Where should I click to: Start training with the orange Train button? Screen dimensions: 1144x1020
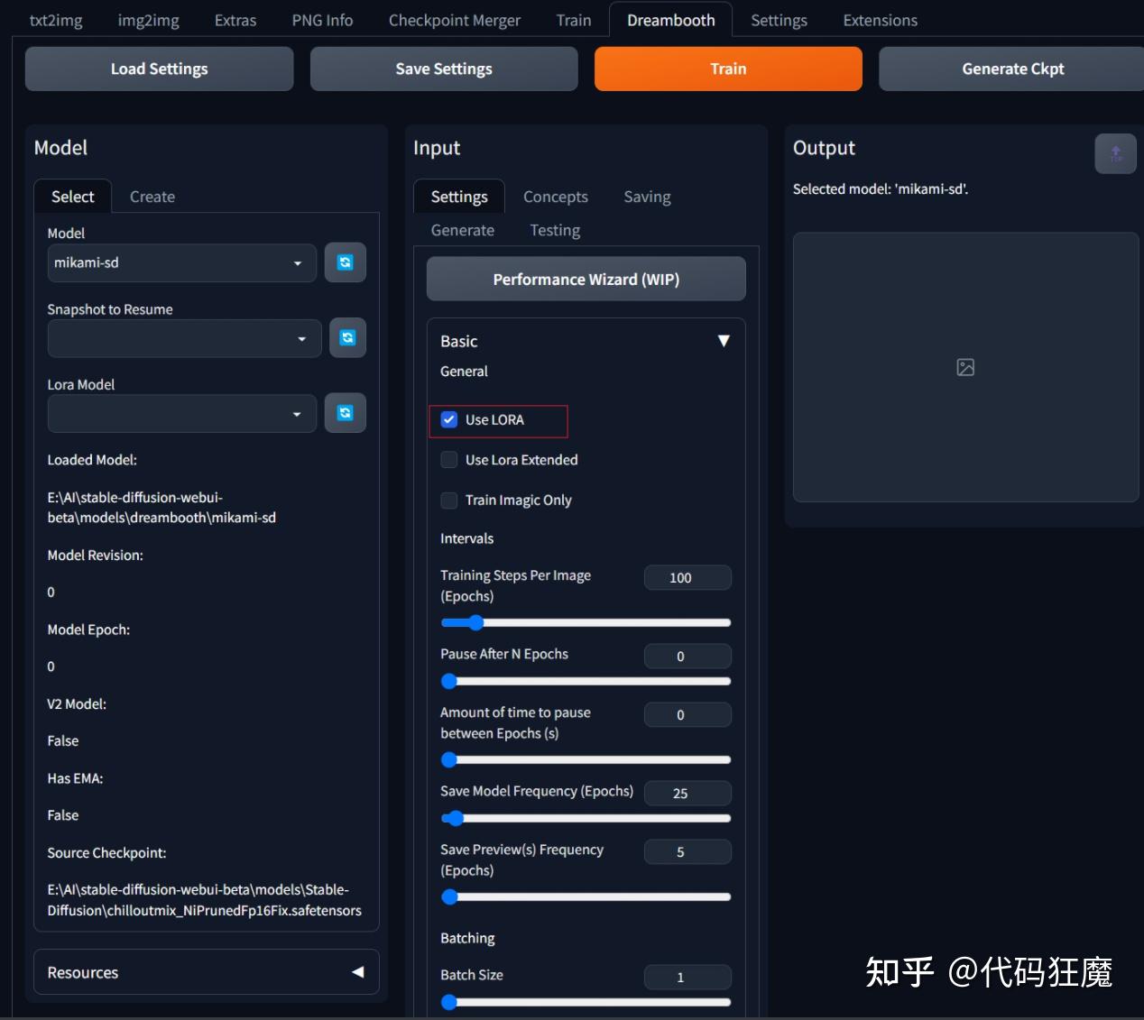coord(728,69)
